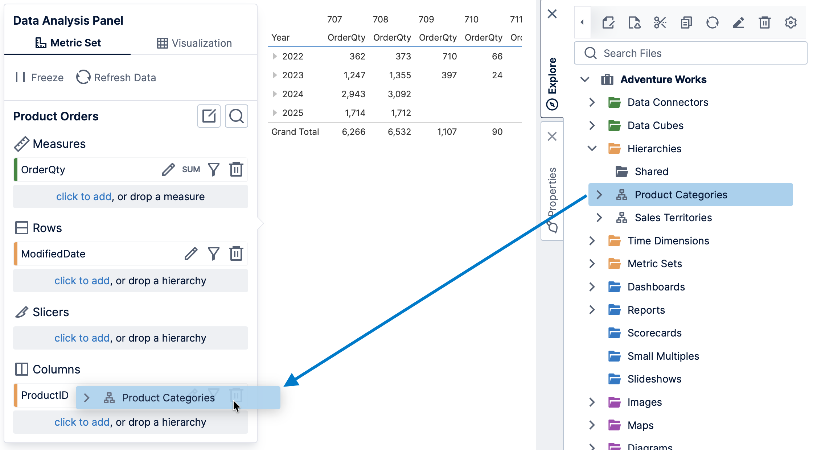813x450 pixels.
Task: Expand the Data Connectors folder
Action: 592,102
